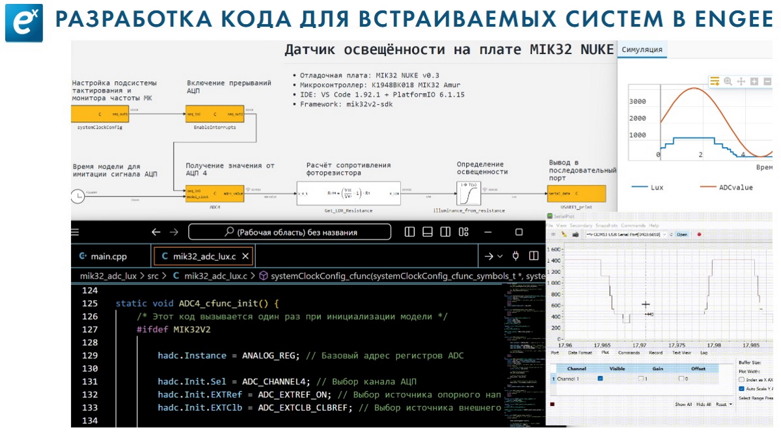Open the Log tab in SerialPlot
Image resolution: width=781 pixels, height=432 pixels.
coord(704,353)
